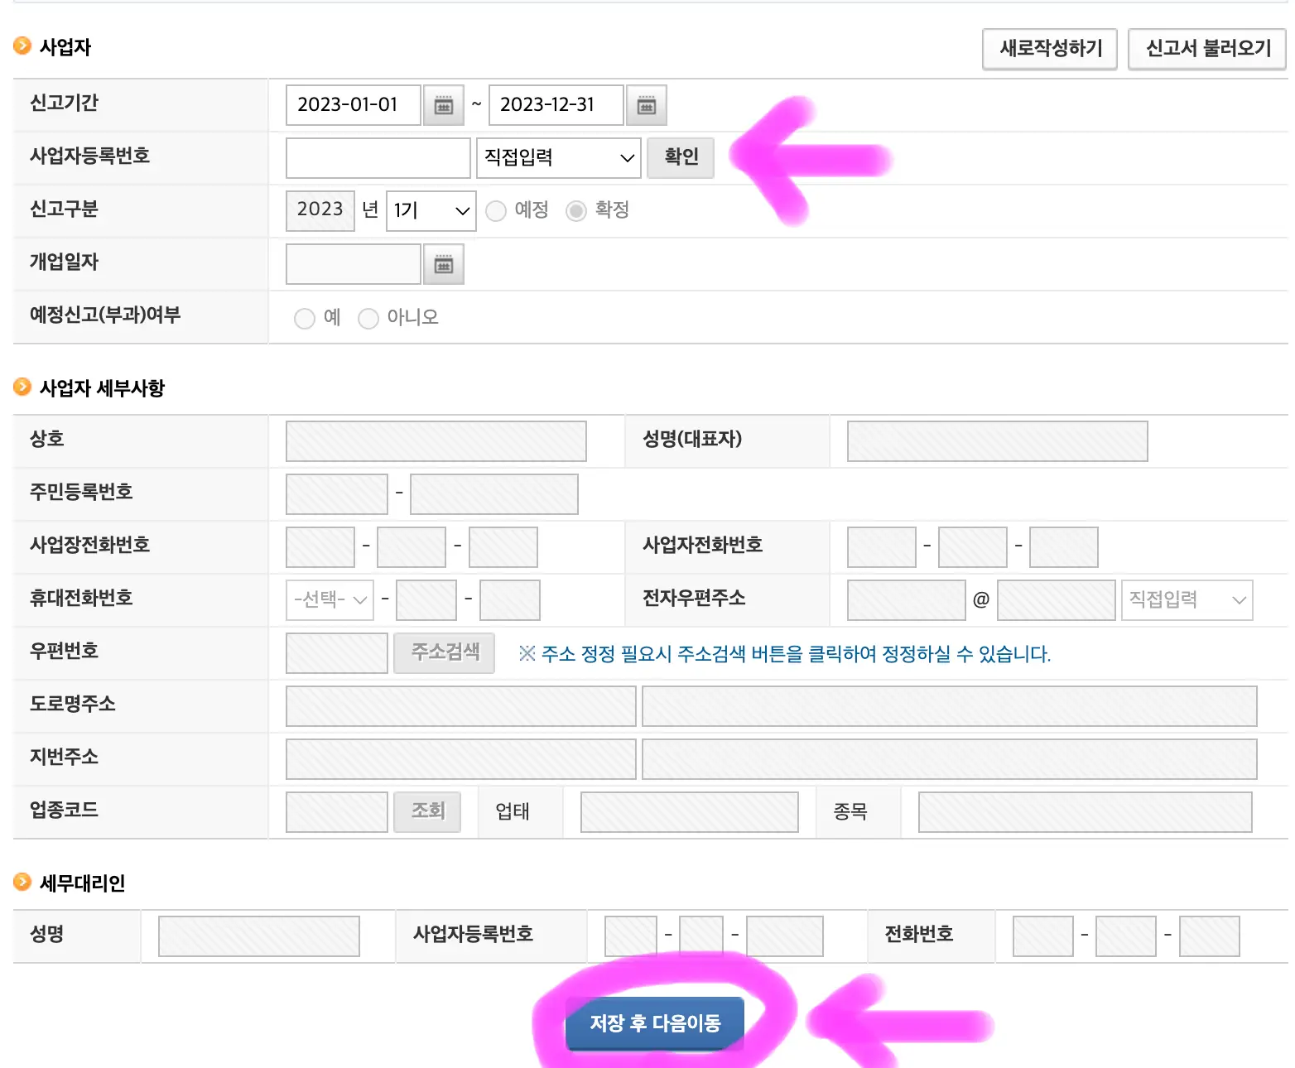This screenshot has height=1068, width=1295.
Task: Open the 1기 reporting period dropdown
Action: click(x=431, y=211)
